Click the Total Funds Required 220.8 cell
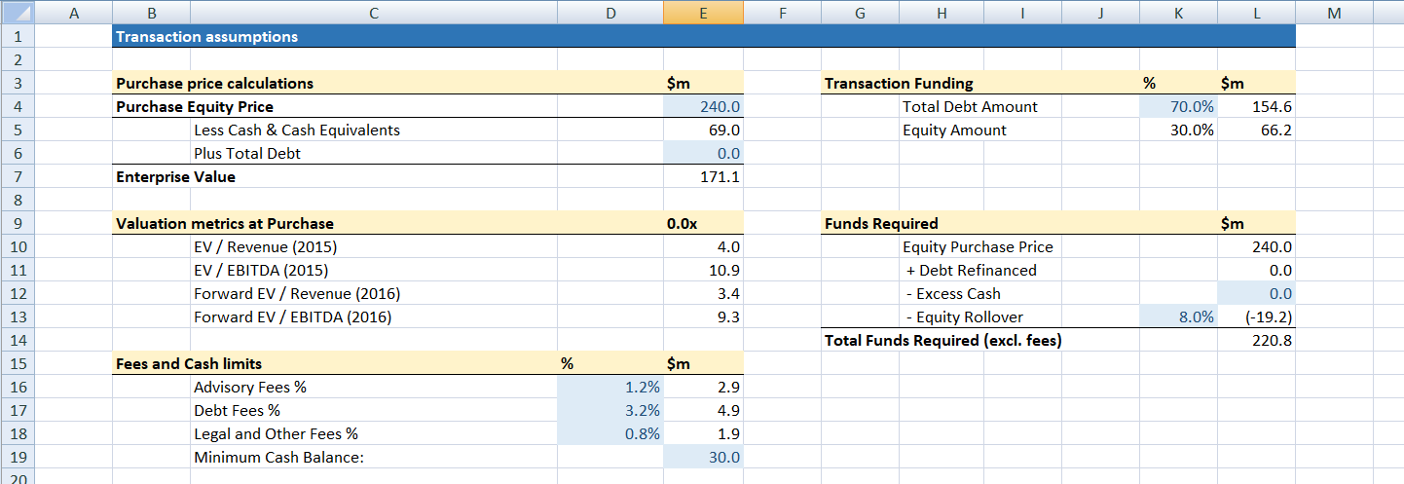 point(1256,341)
